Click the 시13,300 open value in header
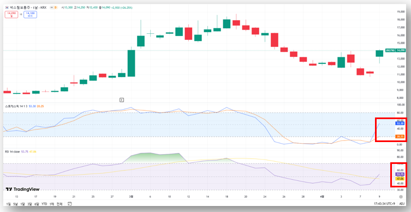 click(x=67, y=8)
